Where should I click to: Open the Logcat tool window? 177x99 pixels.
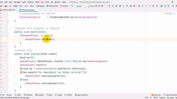[58, 95]
